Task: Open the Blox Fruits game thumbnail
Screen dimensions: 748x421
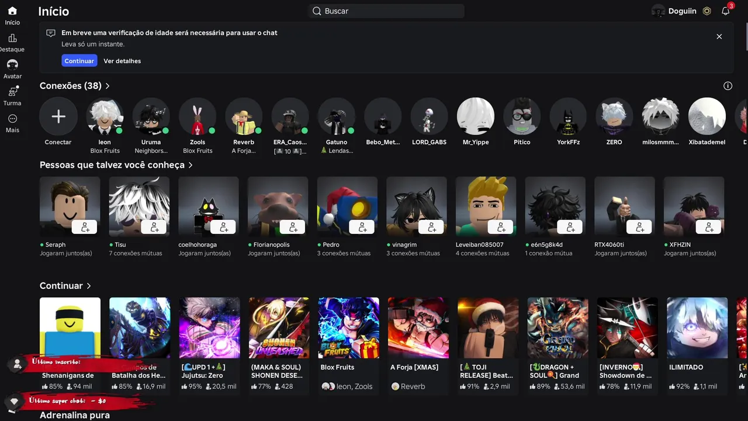Action: (x=349, y=328)
